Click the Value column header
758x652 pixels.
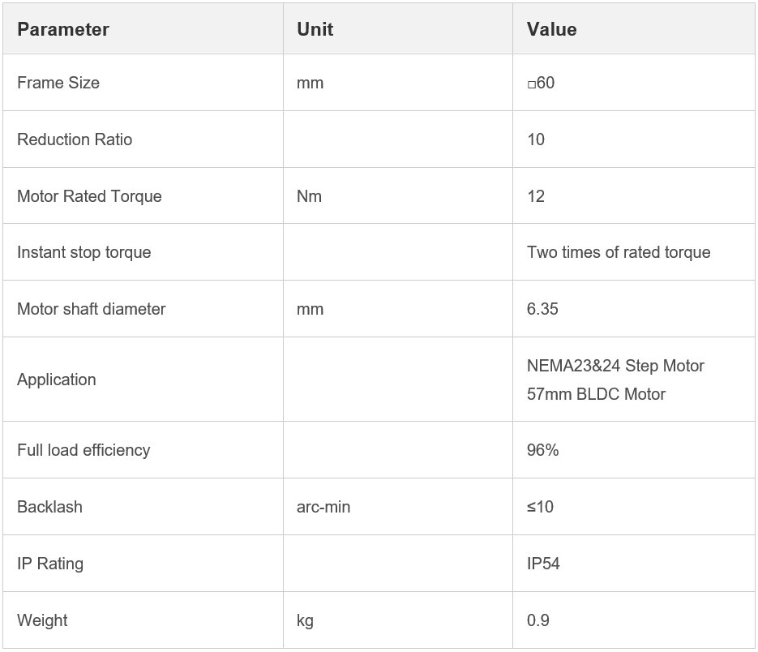[x=551, y=29]
